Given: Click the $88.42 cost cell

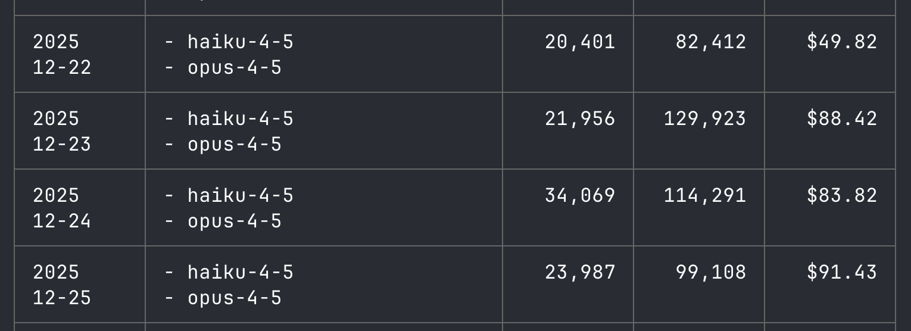Looking at the screenshot, I should [x=841, y=118].
